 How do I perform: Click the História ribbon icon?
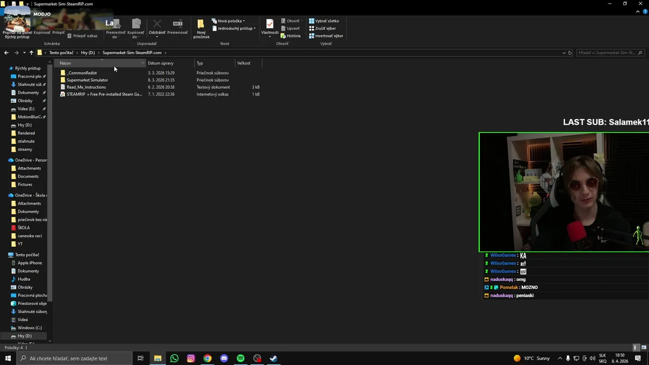pyautogui.click(x=283, y=36)
